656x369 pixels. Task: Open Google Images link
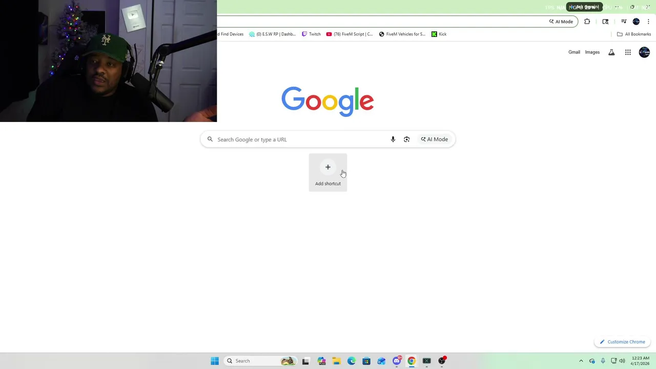click(592, 52)
